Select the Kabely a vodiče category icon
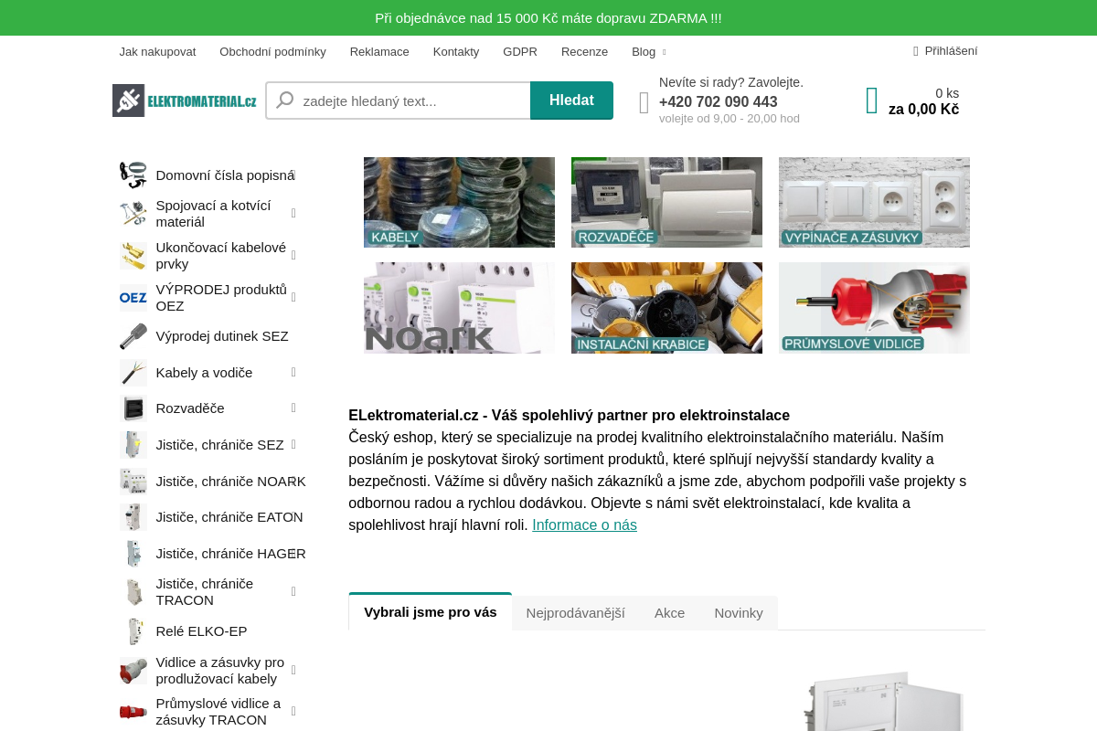 click(133, 372)
